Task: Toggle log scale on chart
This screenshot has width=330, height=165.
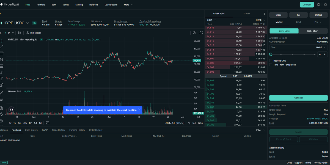Action: (x=194, y=123)
